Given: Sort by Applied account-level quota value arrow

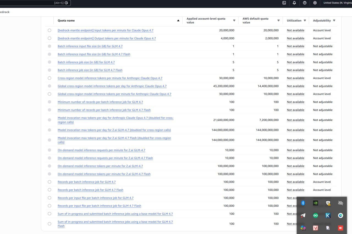Looking at the screenshot, I should tap(234, 21).
